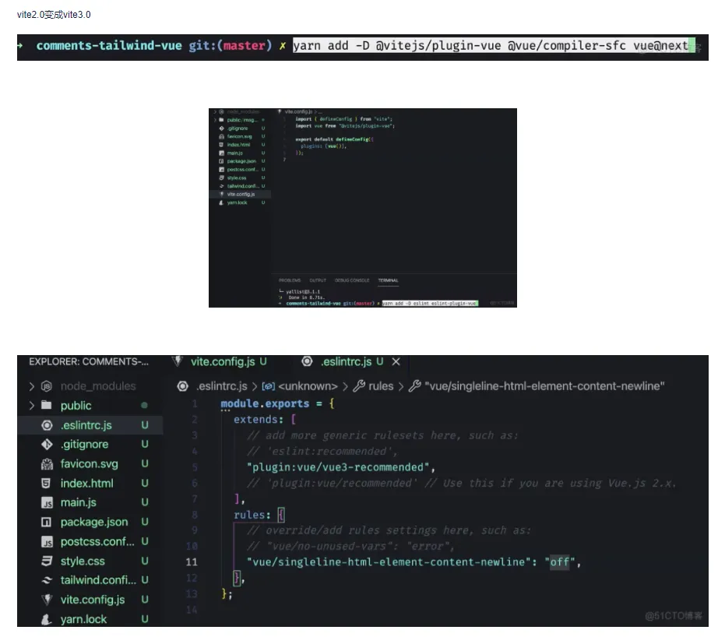Click the style.css CSS file icon
The image size is (718, 637).
coord(47,561)
